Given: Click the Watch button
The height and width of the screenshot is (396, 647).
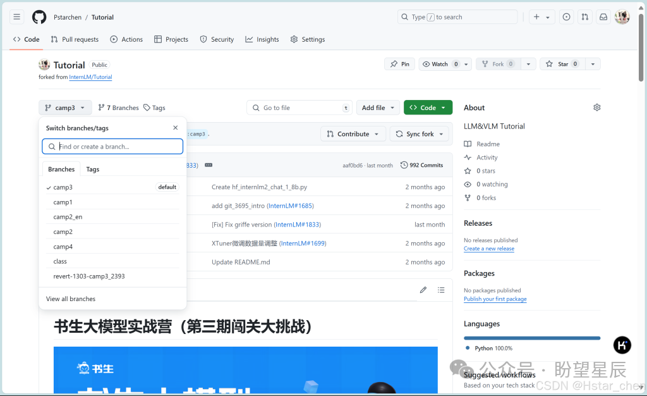Looking at the screenshot, I should coord(440,64).
